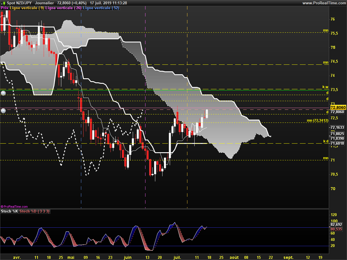This screenshot has height=260, width=347.
Task: Click the Stoch %K indicator label
Action: pyautogui.click(x=10, y=211)
